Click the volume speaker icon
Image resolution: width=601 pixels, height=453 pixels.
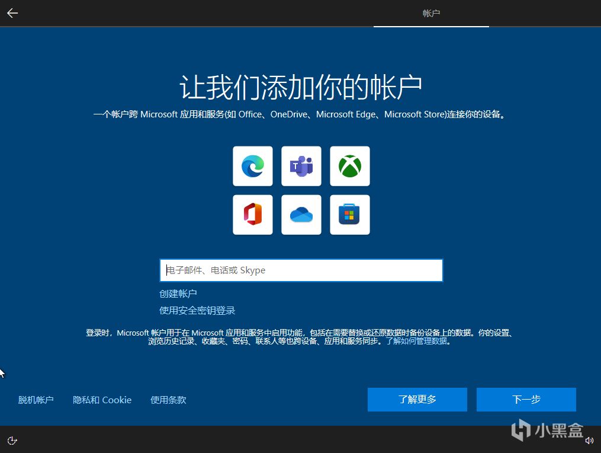pyautogui.click(x=589, y=441)
